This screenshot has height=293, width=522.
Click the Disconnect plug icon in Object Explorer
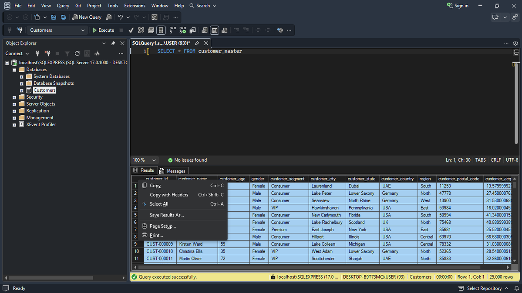47,53
